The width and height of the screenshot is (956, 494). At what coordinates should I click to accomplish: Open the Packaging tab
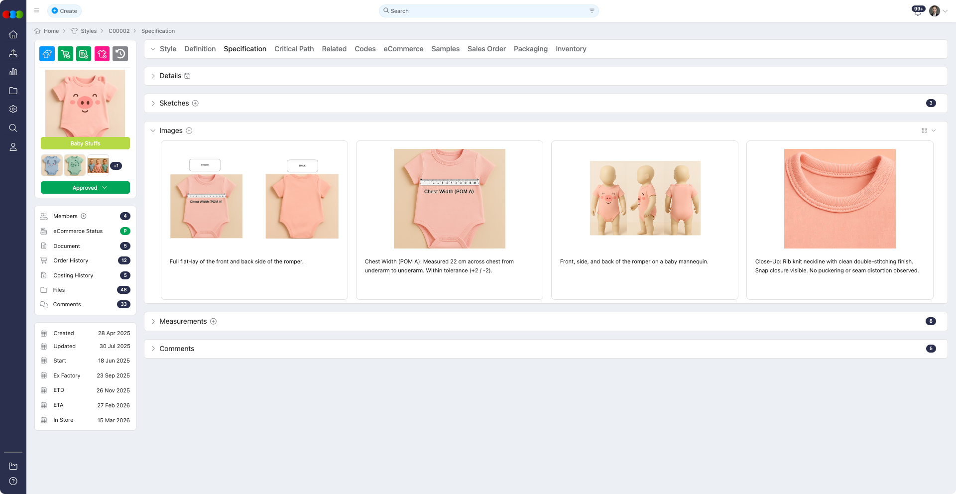530,49
